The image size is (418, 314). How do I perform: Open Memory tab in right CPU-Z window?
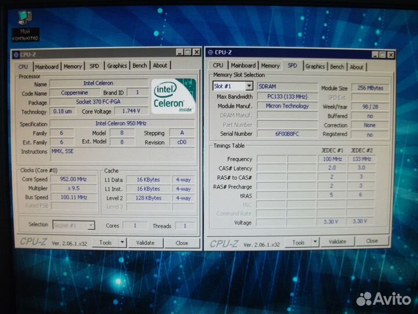point(271,66)
